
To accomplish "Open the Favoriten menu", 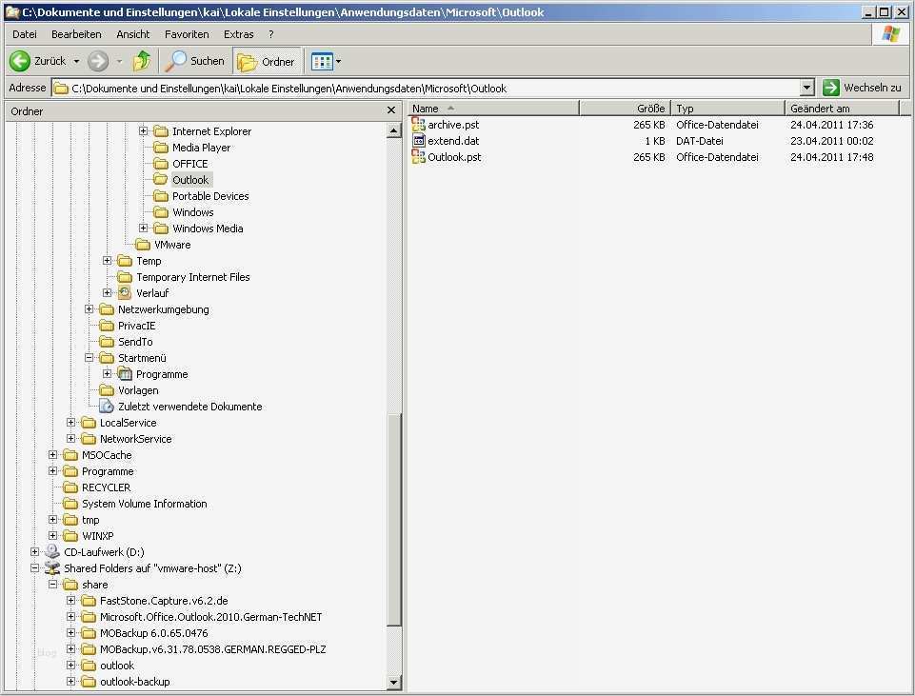I will (x=187, y=34).
